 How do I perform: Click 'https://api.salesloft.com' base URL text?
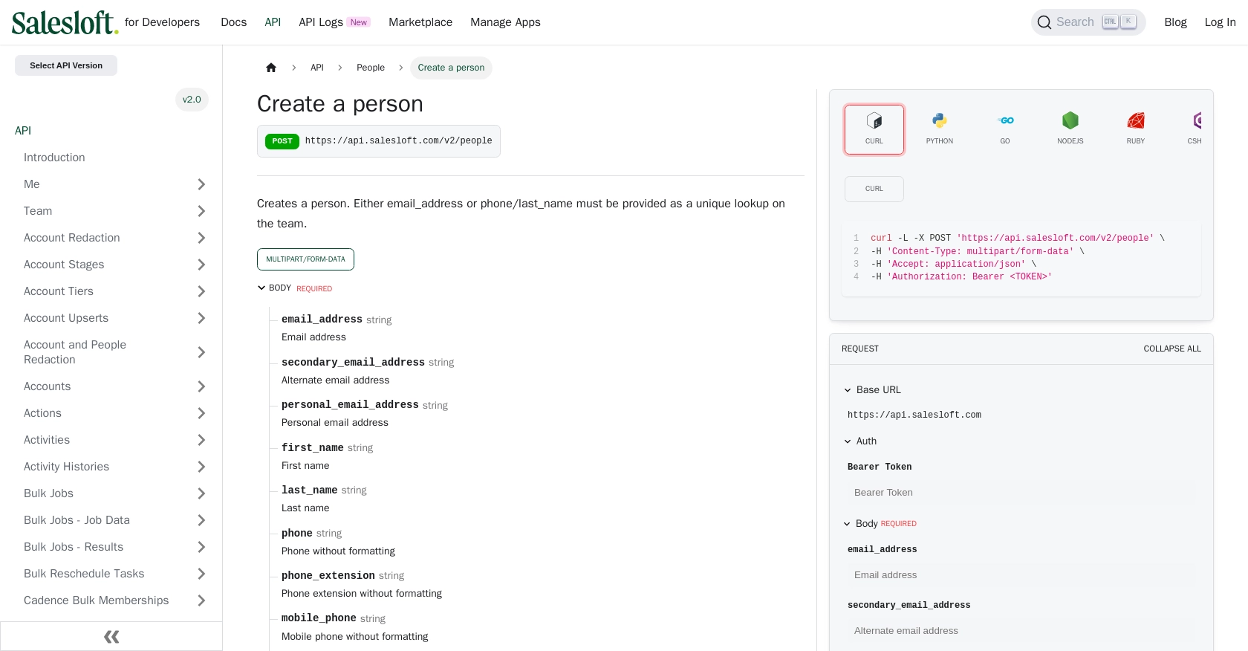[914, 415]
